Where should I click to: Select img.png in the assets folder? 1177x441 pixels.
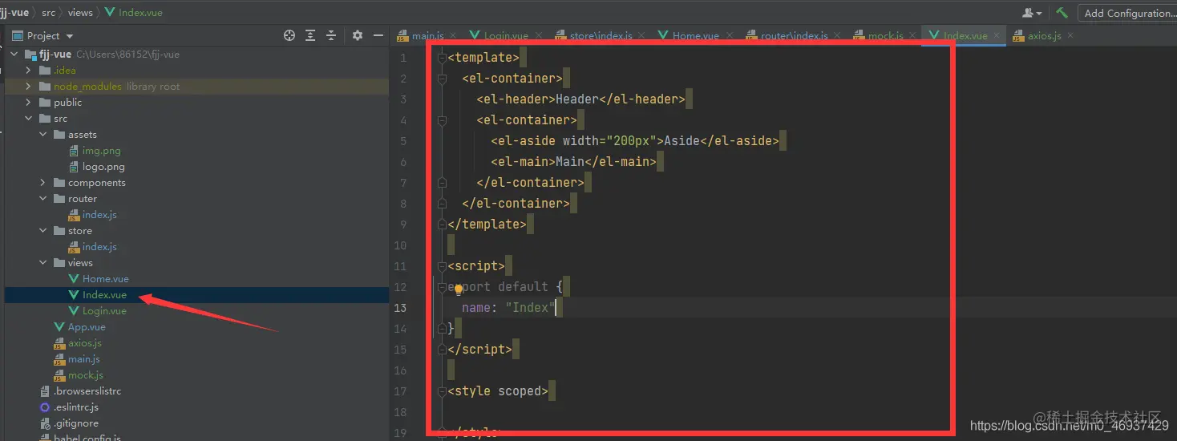coord(101,151)
